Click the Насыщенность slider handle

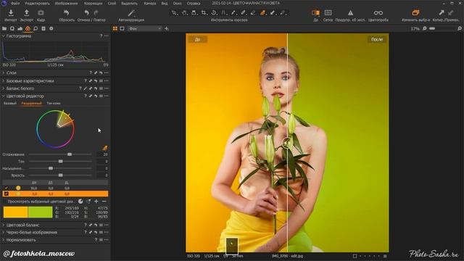click(51, 168)
